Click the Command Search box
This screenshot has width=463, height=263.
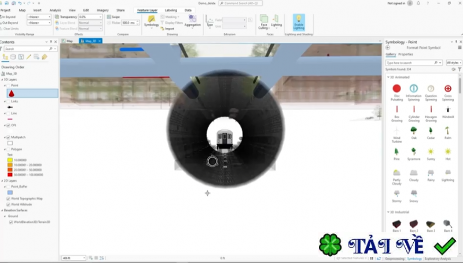click(x=240, y=3)
